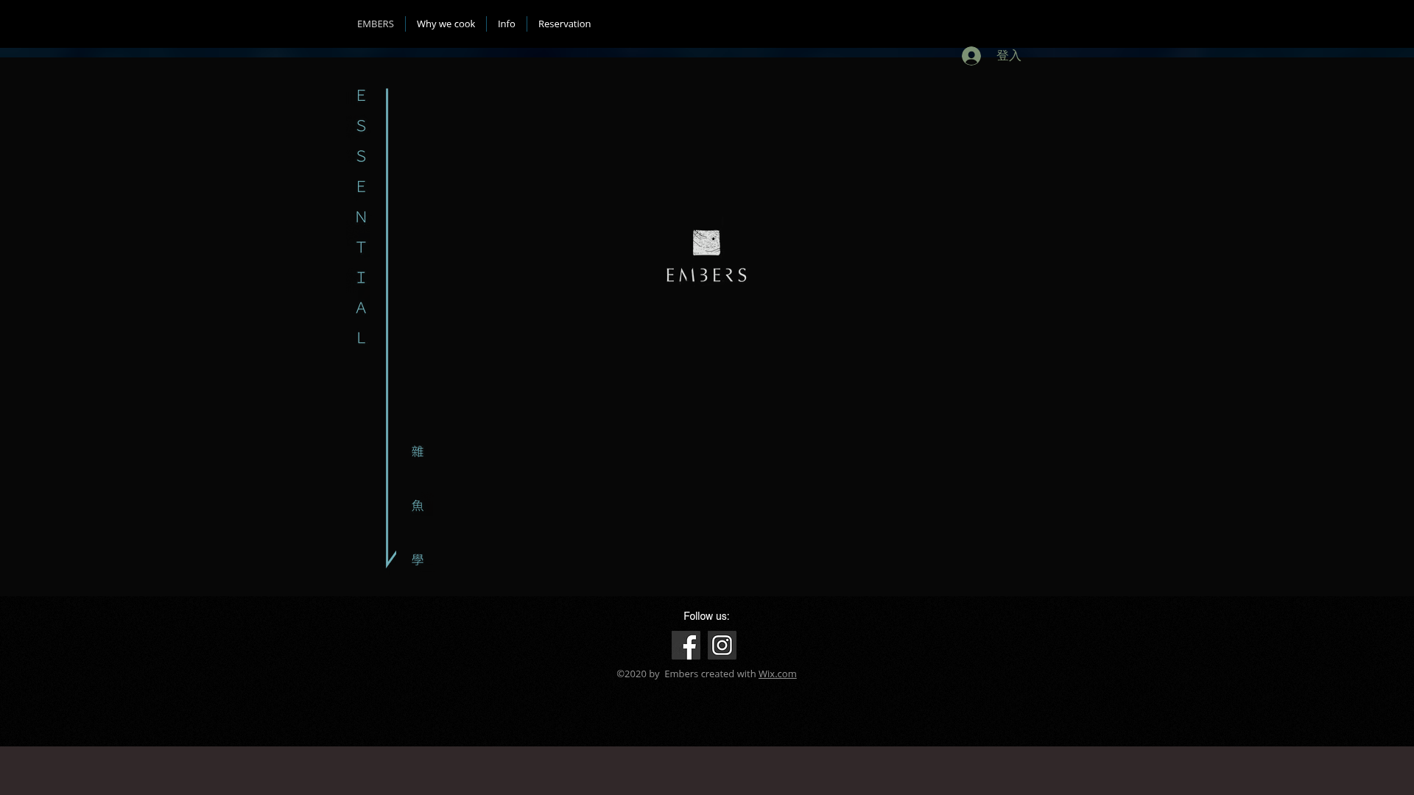Open the Facebook page icon

[x=686, y=646]
